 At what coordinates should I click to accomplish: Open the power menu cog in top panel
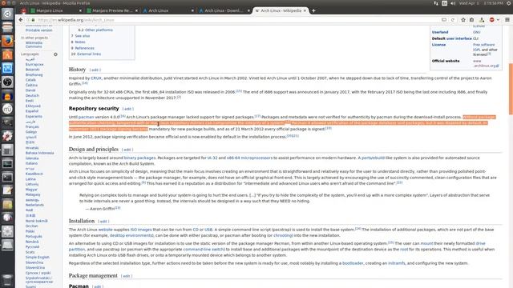[509, 3]
